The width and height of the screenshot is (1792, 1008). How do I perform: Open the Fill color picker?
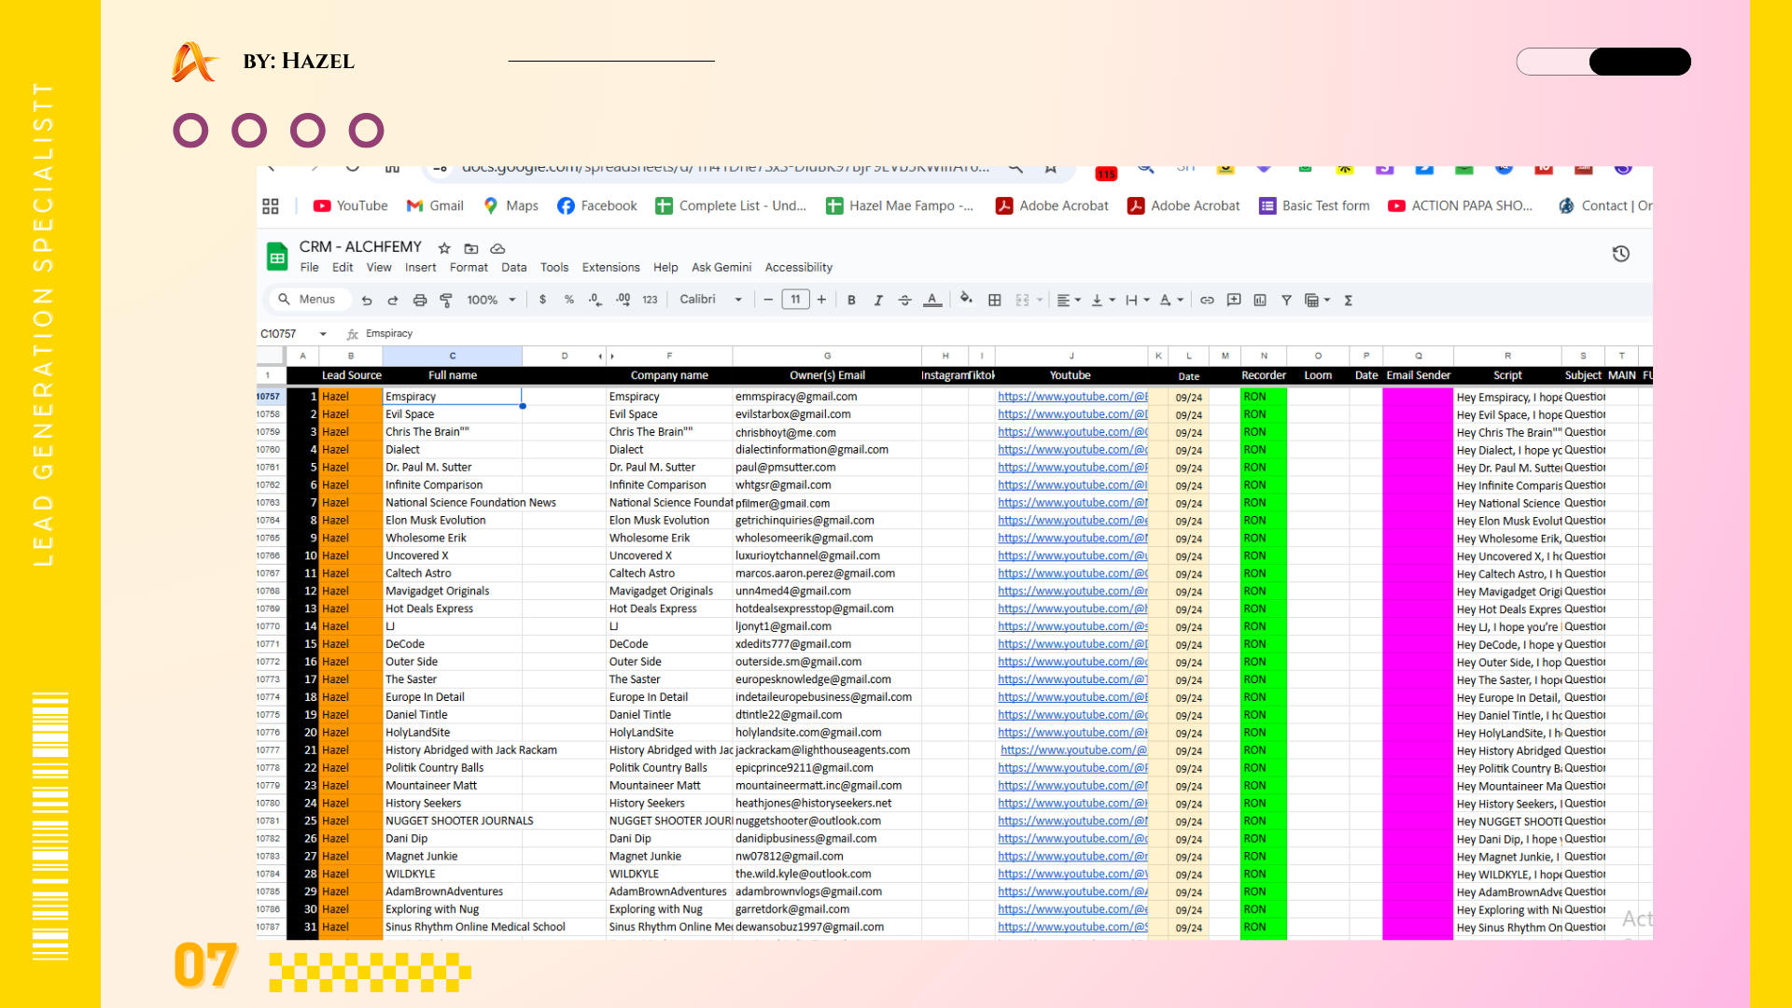click(966, 299)
